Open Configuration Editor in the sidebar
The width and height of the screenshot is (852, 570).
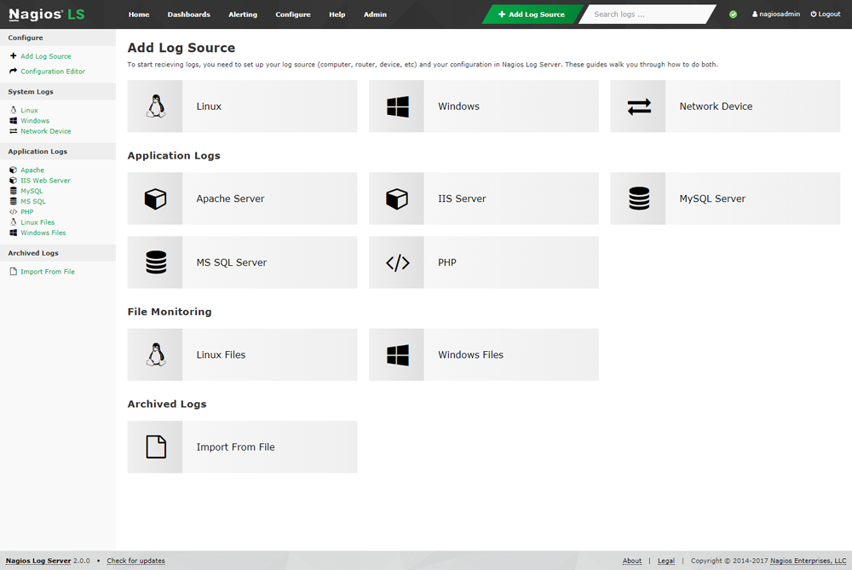coord(53,72)
